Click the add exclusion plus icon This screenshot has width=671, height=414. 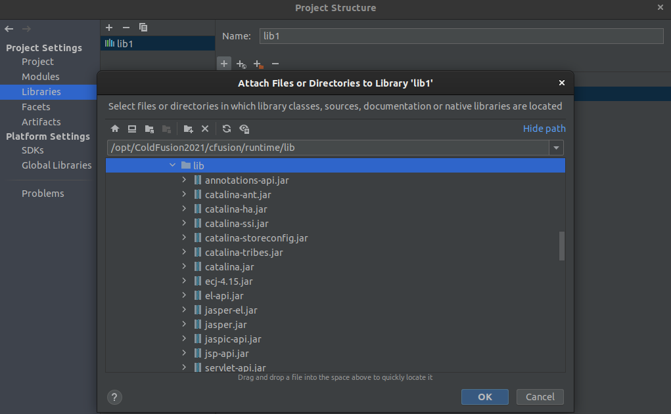(x=258, y=64)
